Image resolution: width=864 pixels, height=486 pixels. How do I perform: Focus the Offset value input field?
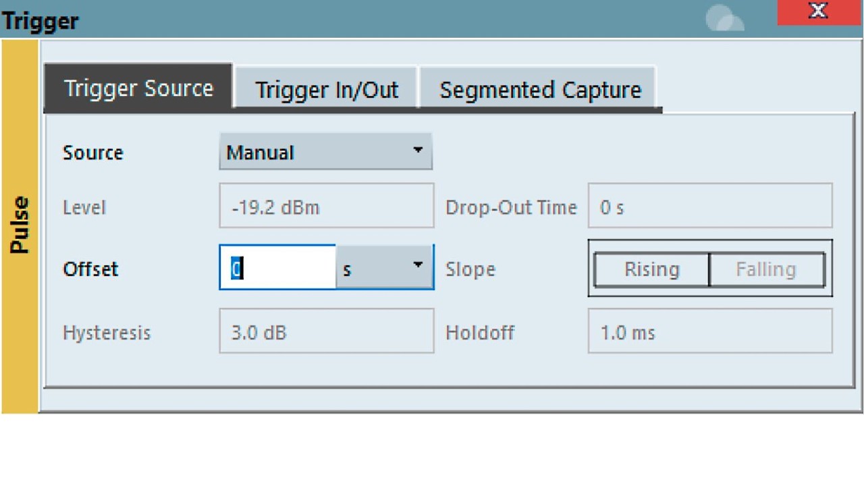click(x=277, y=268)
